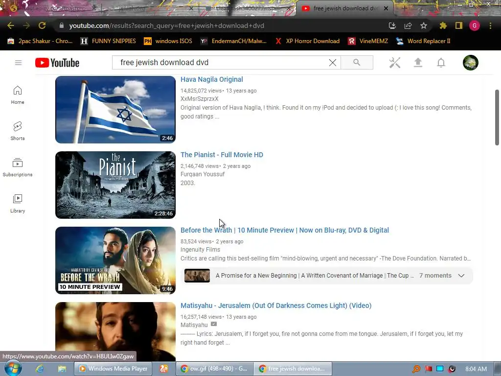The height and width of the screenshot is (376, 501).
Task: Go back to the previous page
Action: [11, 25]
